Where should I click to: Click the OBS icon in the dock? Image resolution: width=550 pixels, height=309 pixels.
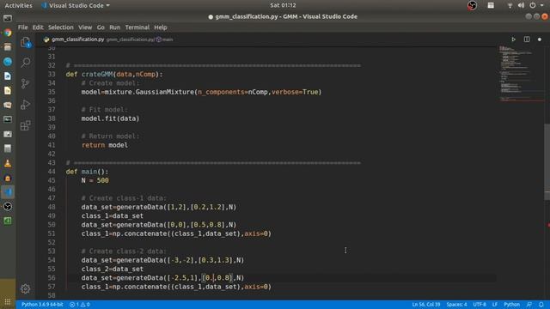pyautogui.click(x=8, y=206)
